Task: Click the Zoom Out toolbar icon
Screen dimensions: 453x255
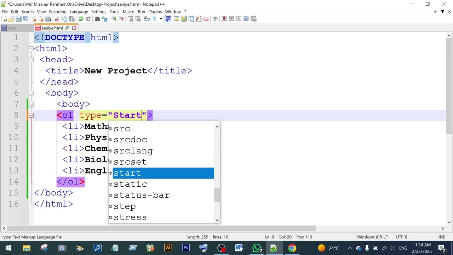Action: tap(121, 19)
